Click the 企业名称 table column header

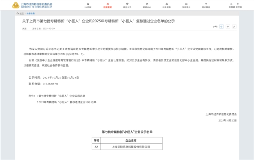(131, 140)
